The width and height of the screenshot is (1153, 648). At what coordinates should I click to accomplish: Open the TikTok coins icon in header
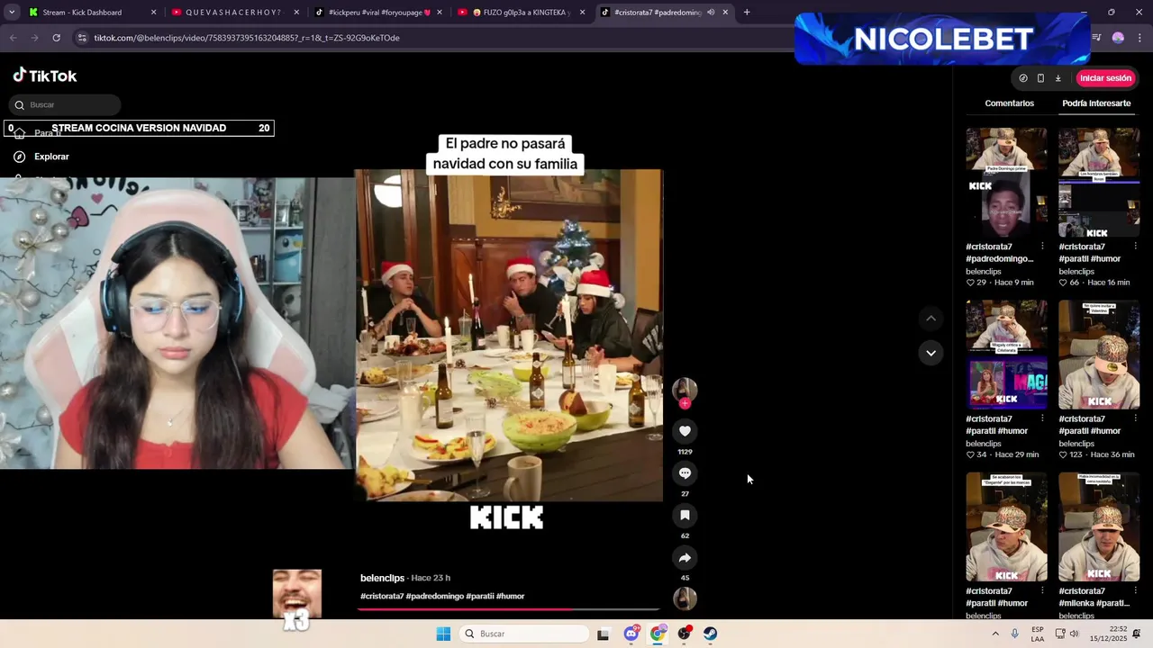coord(1023,78)
